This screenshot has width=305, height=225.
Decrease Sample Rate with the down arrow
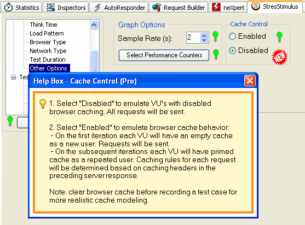(204, 40)
